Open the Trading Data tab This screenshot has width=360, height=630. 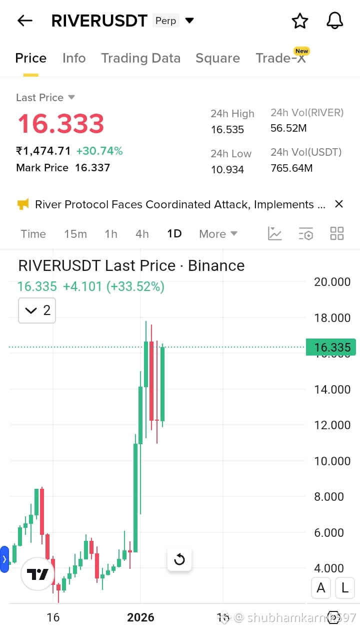coord(141,58)
